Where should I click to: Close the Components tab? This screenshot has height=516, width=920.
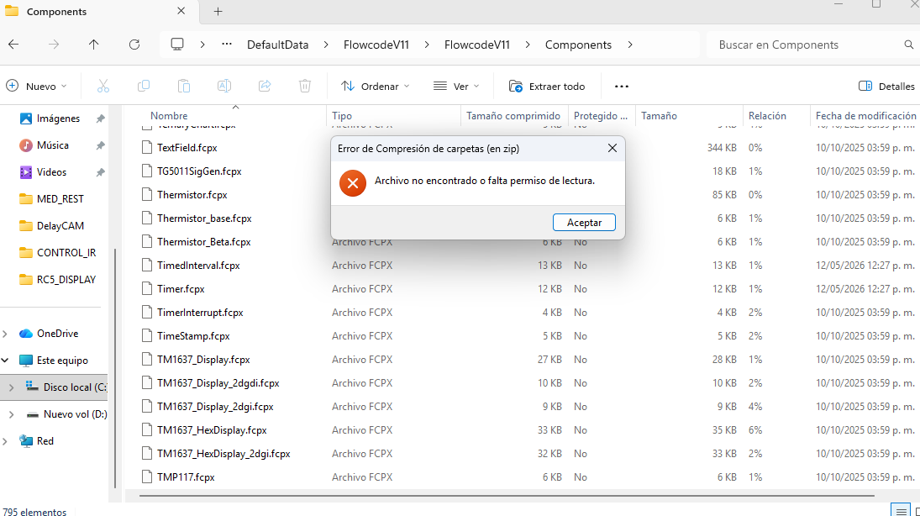click(181, 11)
